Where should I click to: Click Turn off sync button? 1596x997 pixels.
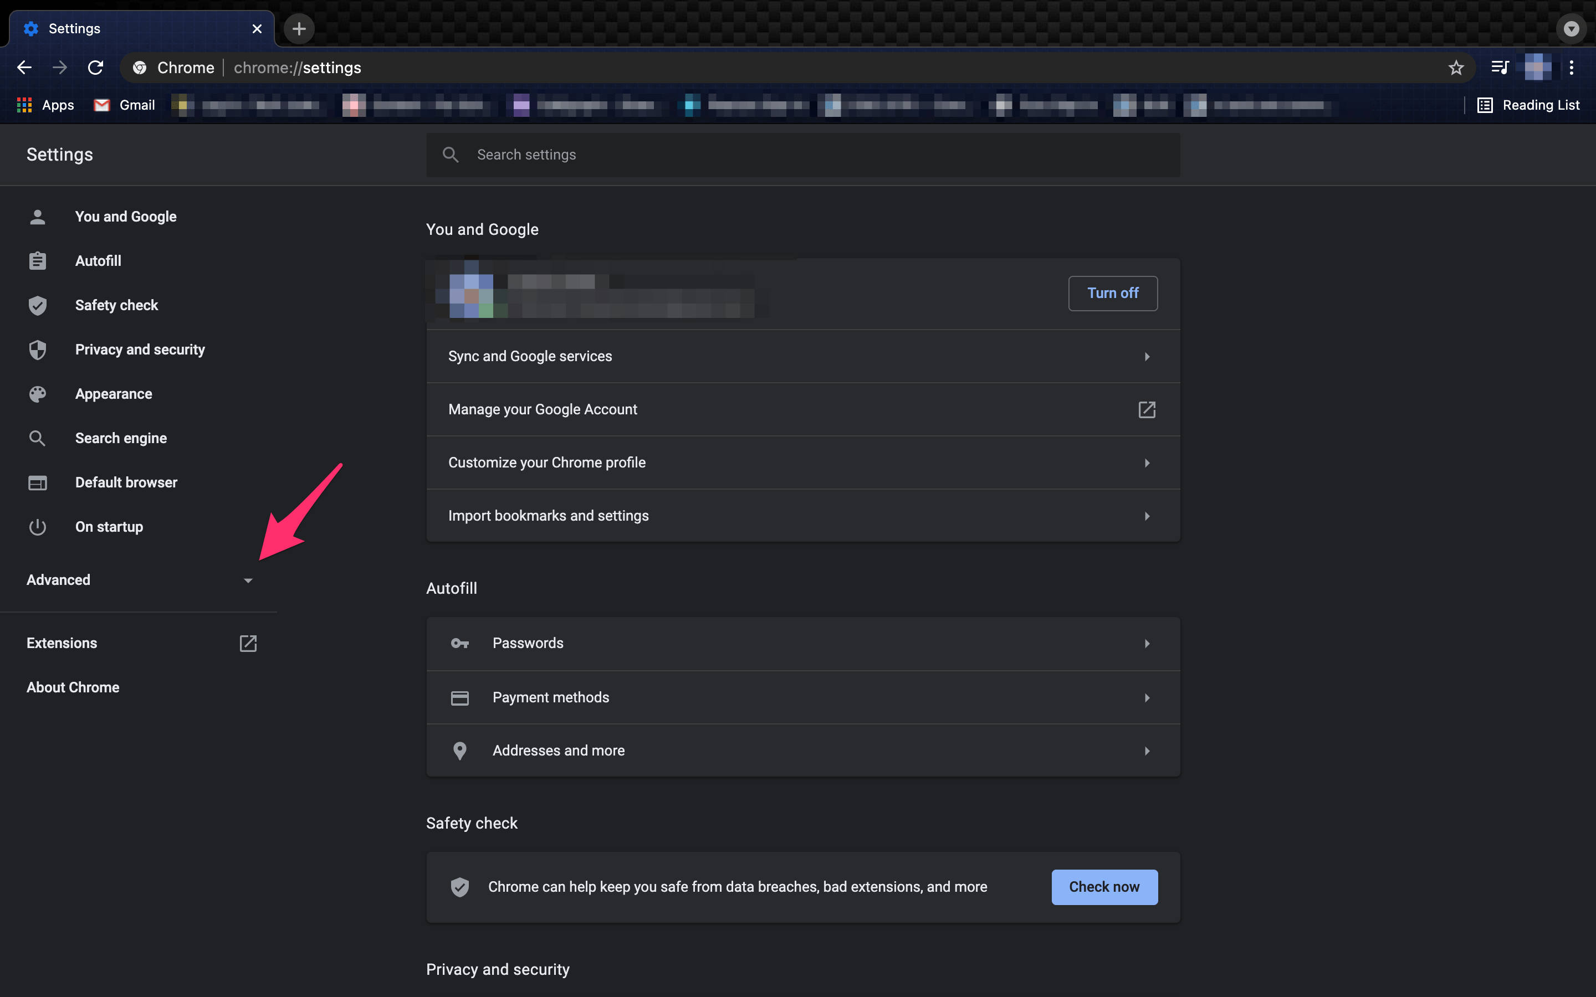[1113, 294]
